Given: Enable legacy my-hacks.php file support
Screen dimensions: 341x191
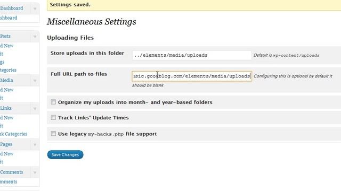Looking at the screenshot, I should (x=53, y=134).
